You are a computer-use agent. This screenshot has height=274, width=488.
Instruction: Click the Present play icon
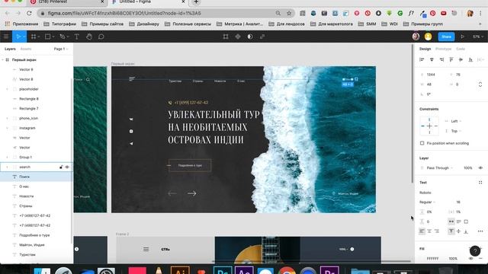(x=463, y=37)
